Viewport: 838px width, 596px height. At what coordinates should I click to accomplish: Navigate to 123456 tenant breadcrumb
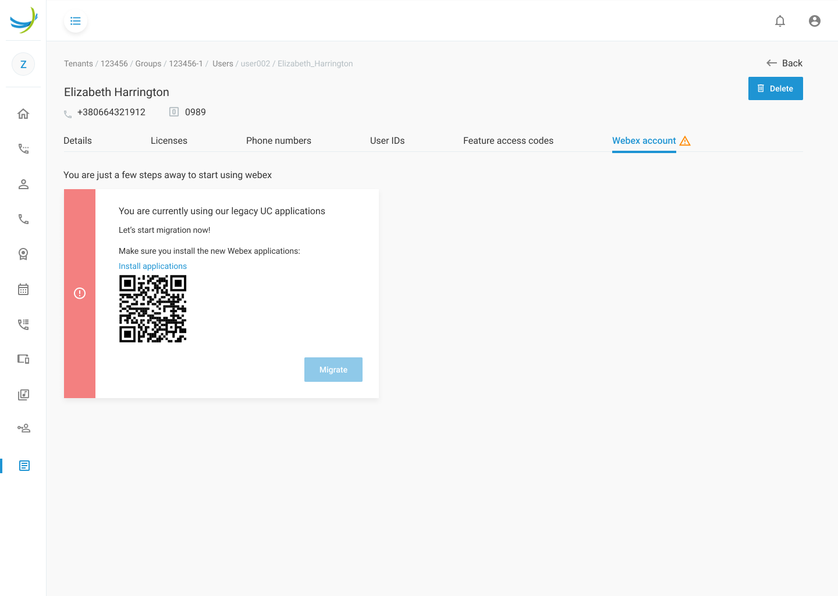[x=114, y=63]
